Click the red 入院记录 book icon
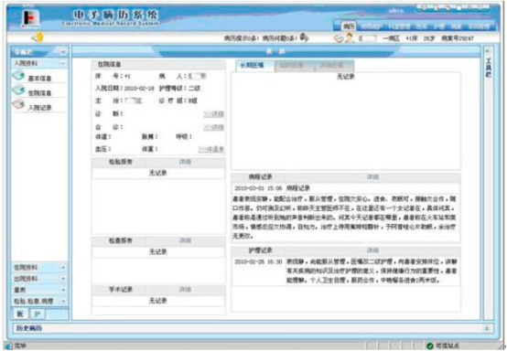The width and height of the screenshot is (507, 351). 18,104
